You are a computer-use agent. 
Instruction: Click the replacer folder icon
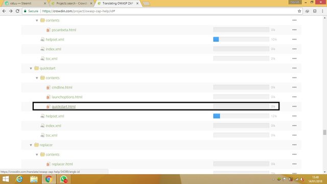pyautogui.click(x=36, y=145)
